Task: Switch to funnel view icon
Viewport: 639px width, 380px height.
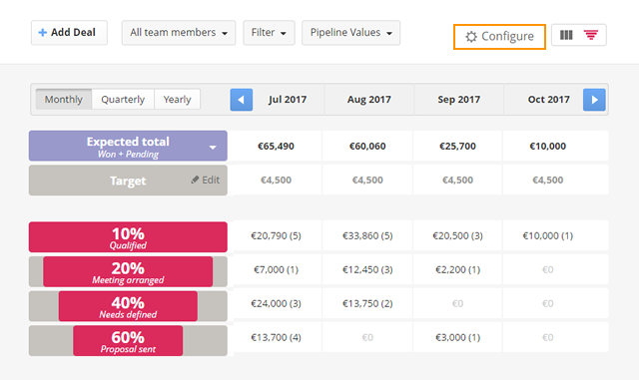Action: point(591,35)
